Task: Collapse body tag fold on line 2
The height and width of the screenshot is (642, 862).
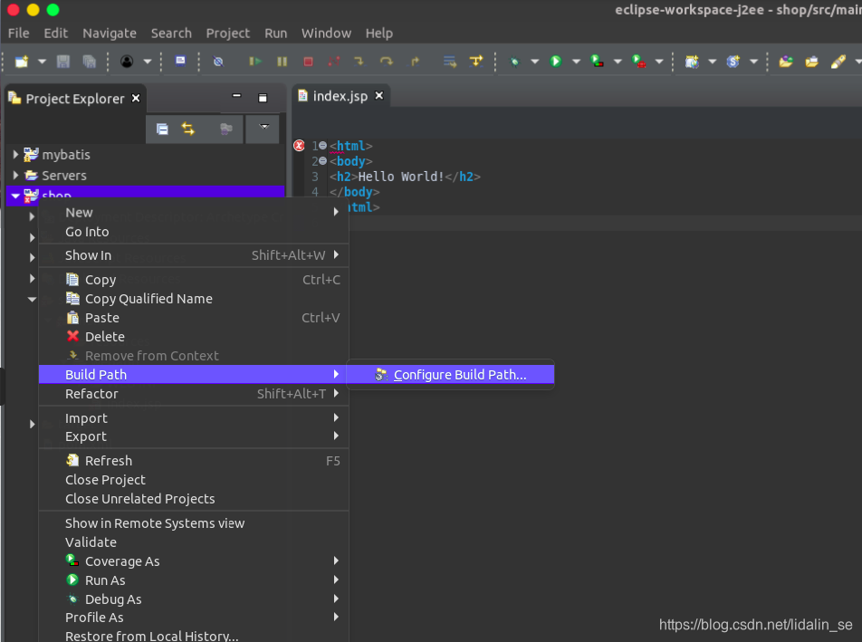Action: click(x=322, y=160)
